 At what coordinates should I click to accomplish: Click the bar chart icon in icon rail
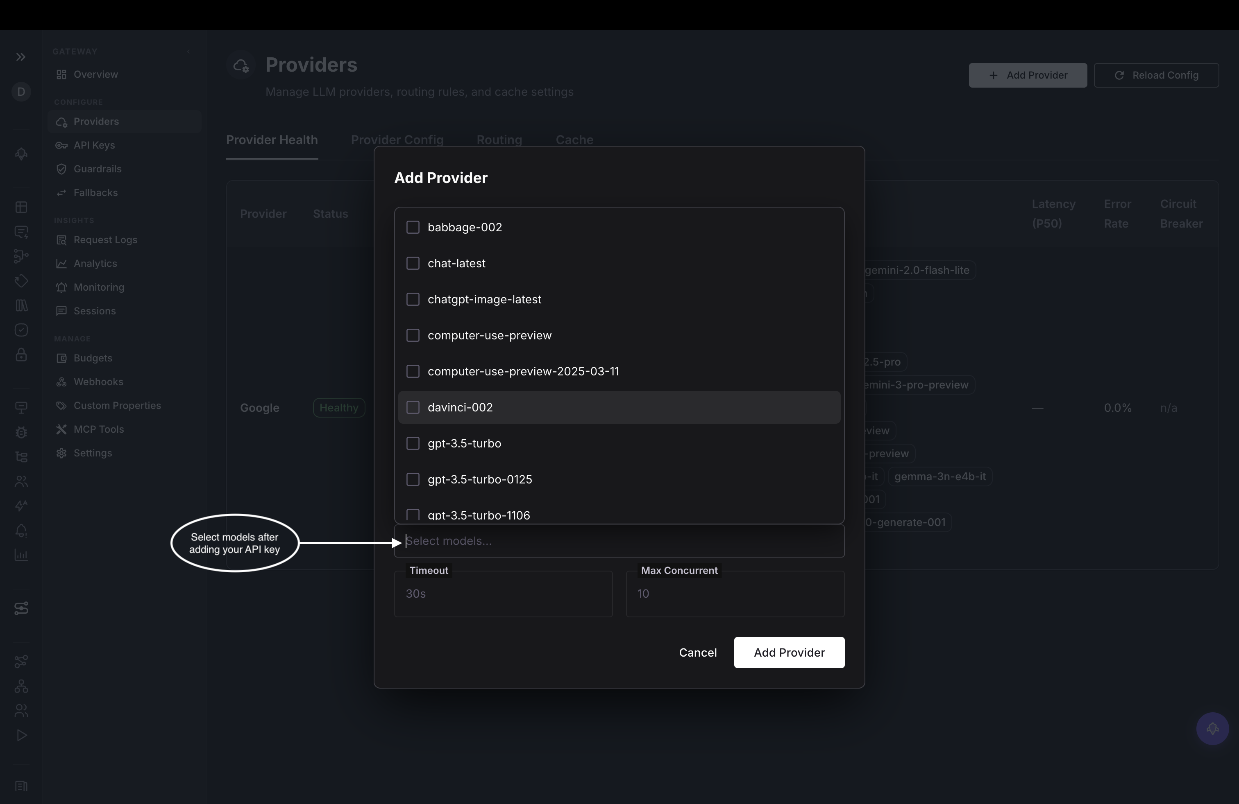click(x=21, y=555)
